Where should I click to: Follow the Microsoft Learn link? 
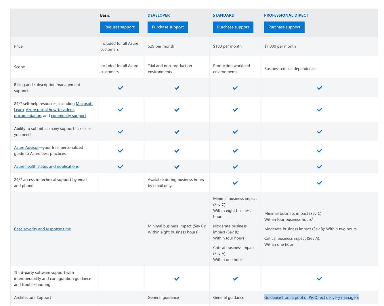[84, 104]
